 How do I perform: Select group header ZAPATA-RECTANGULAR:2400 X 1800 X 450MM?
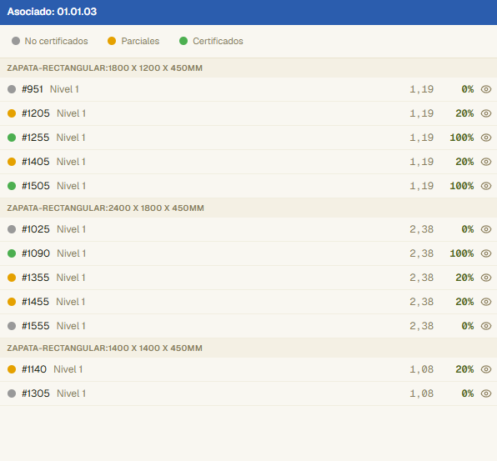pos(248,208)
